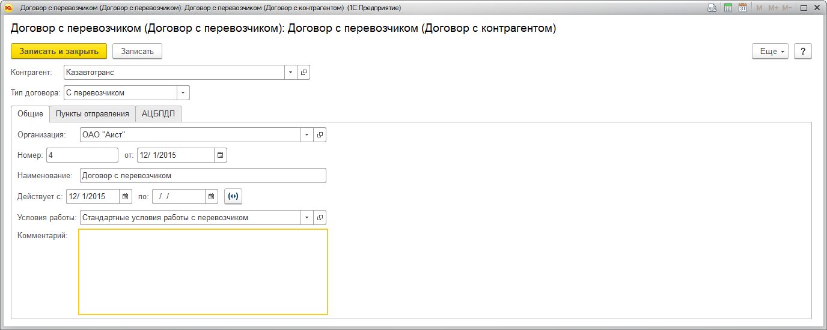Expand the Условия работы dropdown
This screenshot has width=827, height=330.
[307, 218]
